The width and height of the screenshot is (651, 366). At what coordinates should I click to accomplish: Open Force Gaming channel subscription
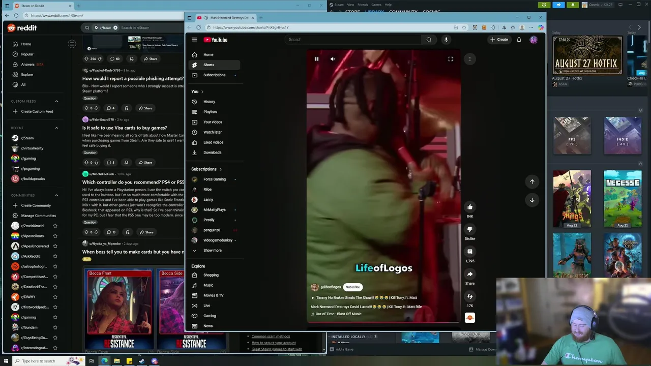click(214, 179)
